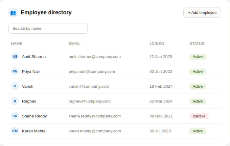Screen dimensions: 230x146
Task: Click the AS avatar for Amit Sharma
Action: coord(15,57)
